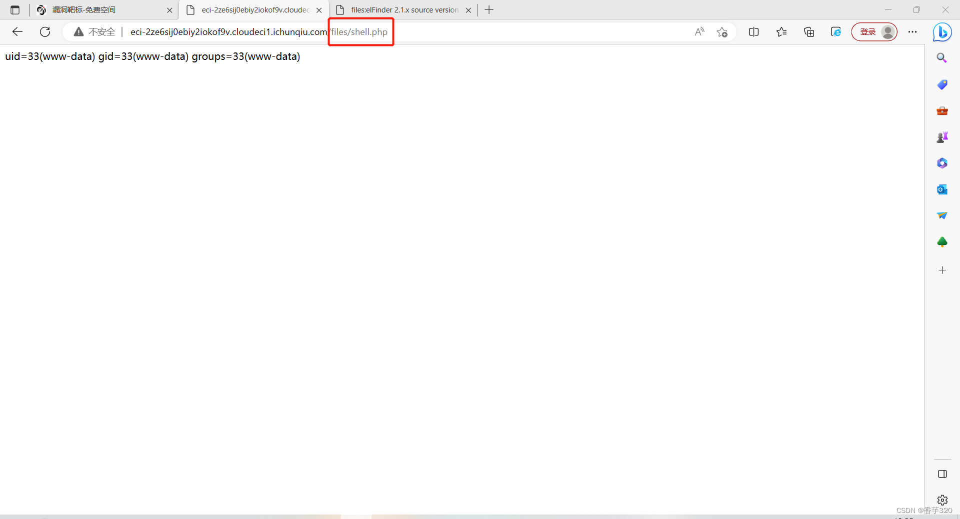Open split screen view
The height and width of the screenshot is (519, 960).
[x=753, y=32]
